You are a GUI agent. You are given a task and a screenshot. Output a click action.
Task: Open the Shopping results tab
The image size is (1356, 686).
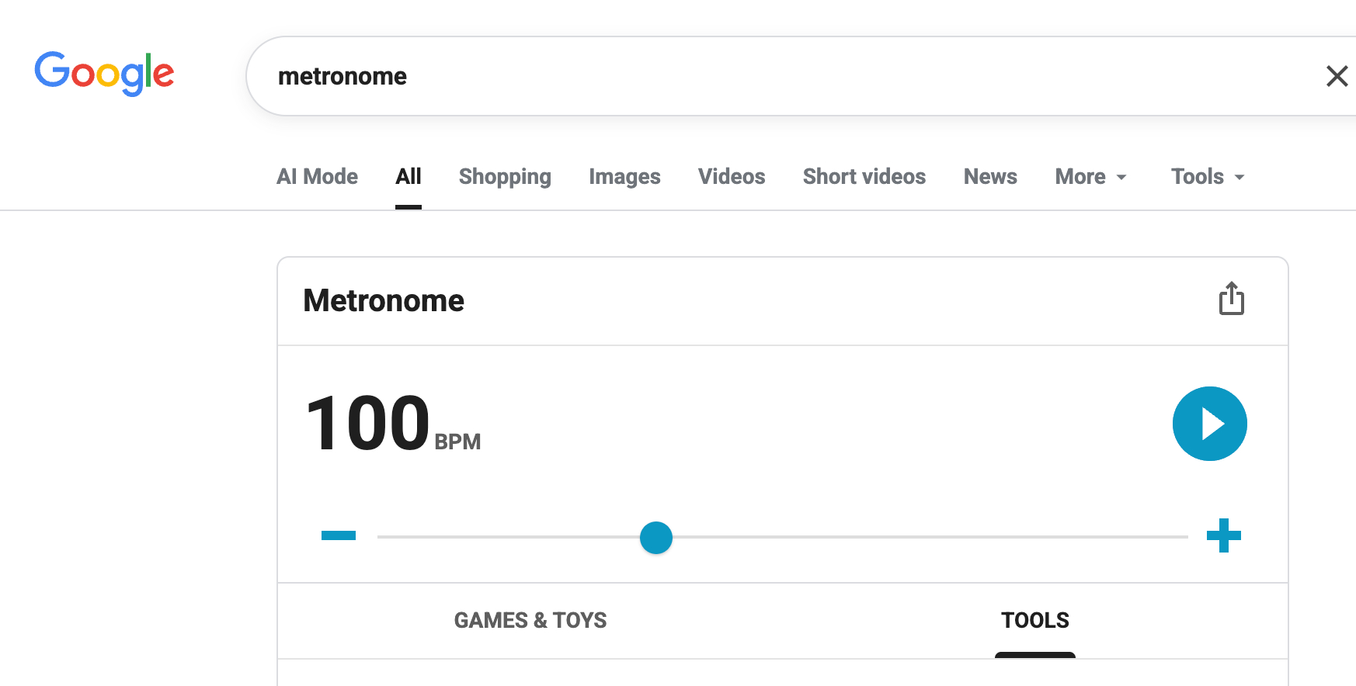(x=505, y=177)
